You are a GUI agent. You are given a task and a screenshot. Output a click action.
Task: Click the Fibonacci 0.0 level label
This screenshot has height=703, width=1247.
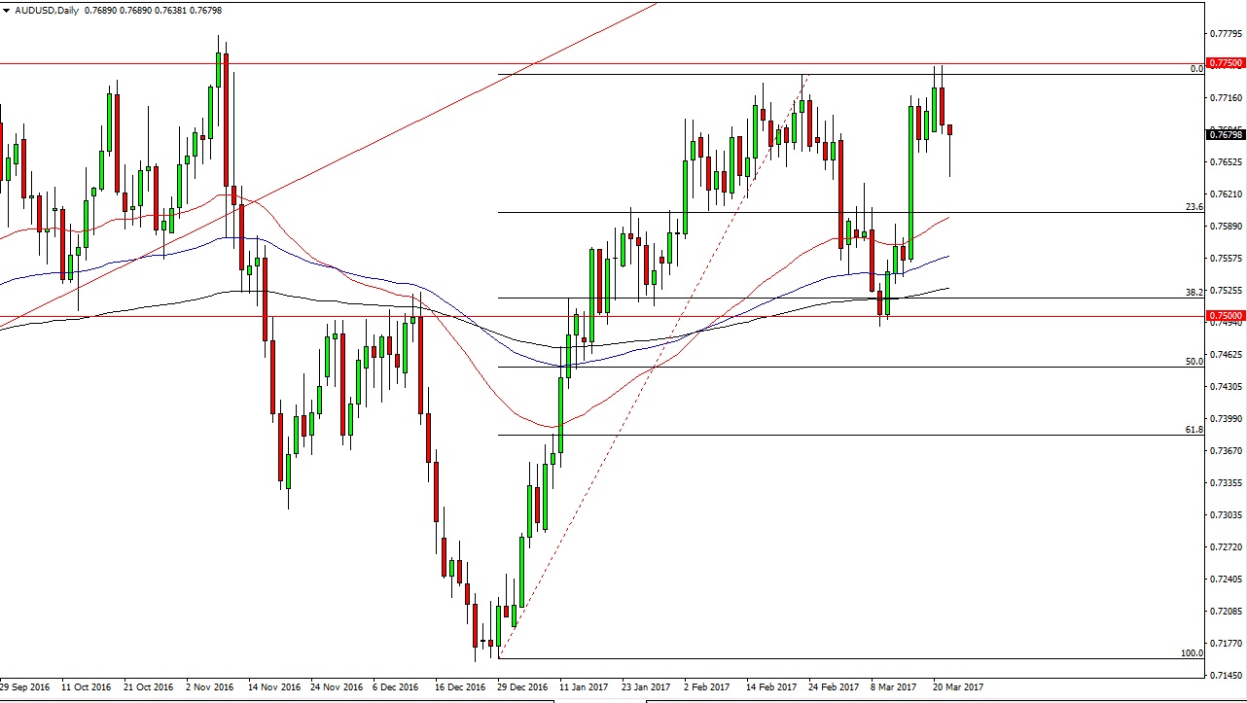click(x=1197, y=69)
